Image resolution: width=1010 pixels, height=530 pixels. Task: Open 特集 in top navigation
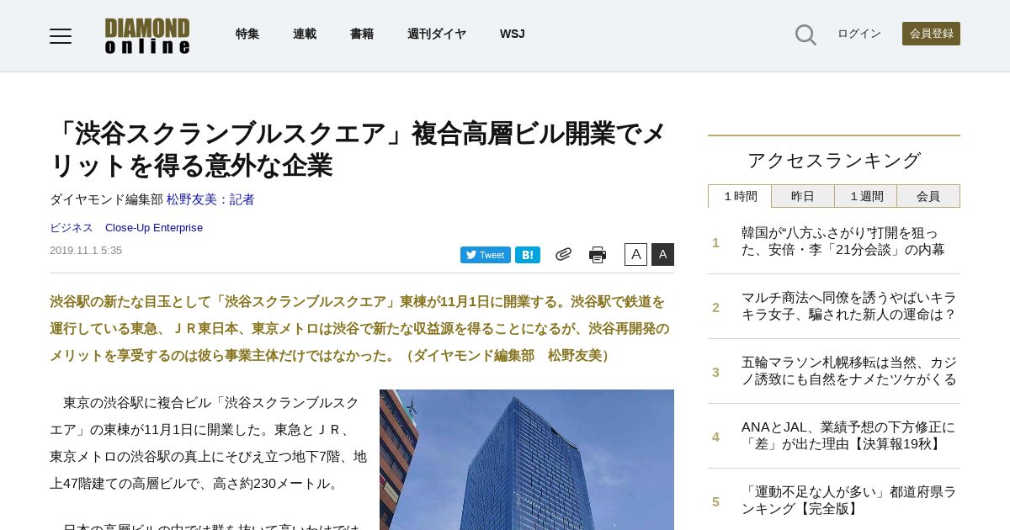[247, 34]
